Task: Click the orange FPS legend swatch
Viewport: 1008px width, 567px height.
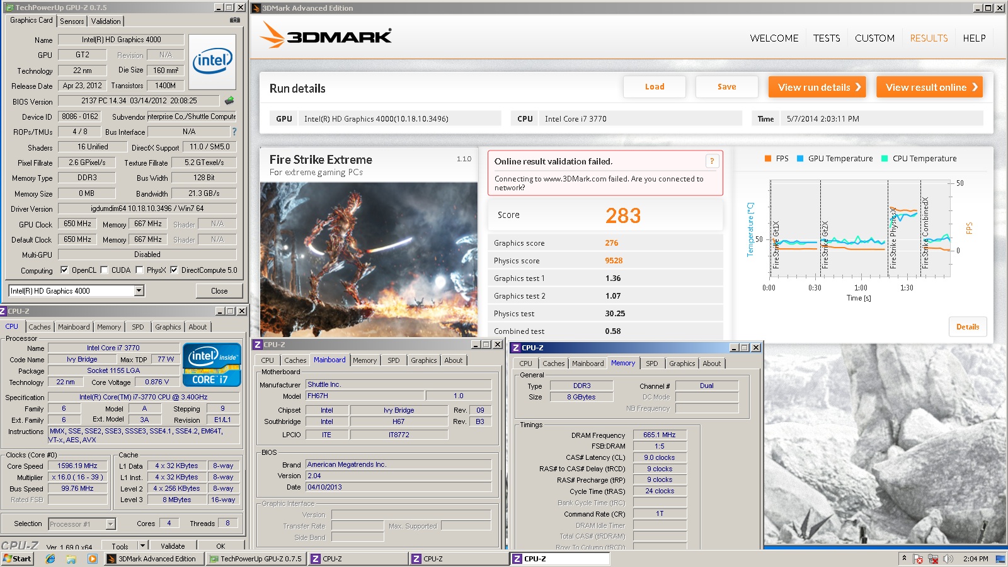Action: tap(768, 159)
